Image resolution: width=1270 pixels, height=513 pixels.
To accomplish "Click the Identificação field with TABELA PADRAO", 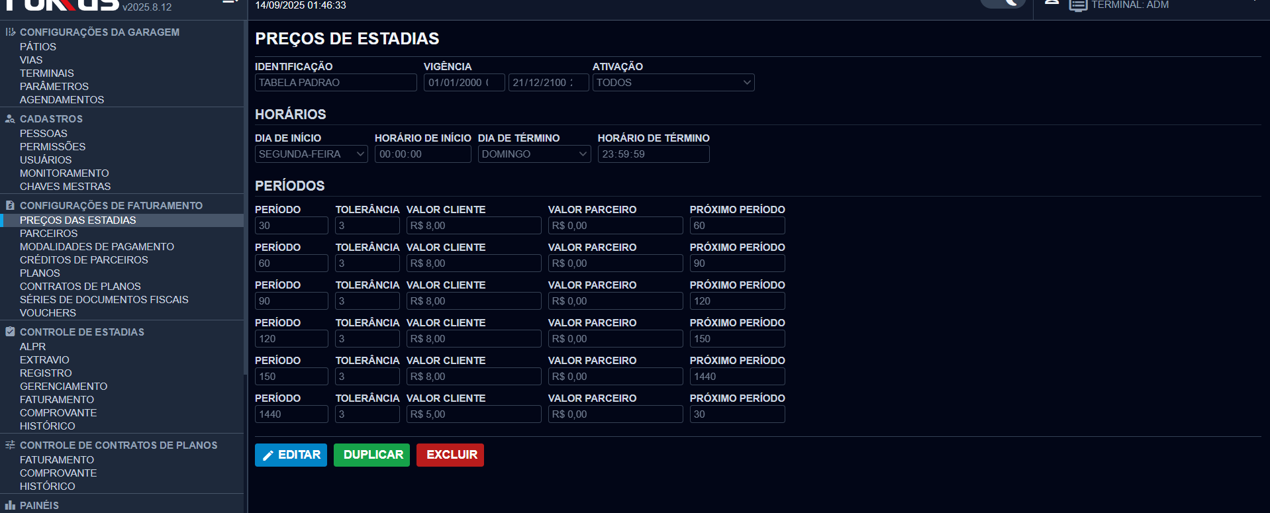I will pyautogui.click(x=335, y=83).
